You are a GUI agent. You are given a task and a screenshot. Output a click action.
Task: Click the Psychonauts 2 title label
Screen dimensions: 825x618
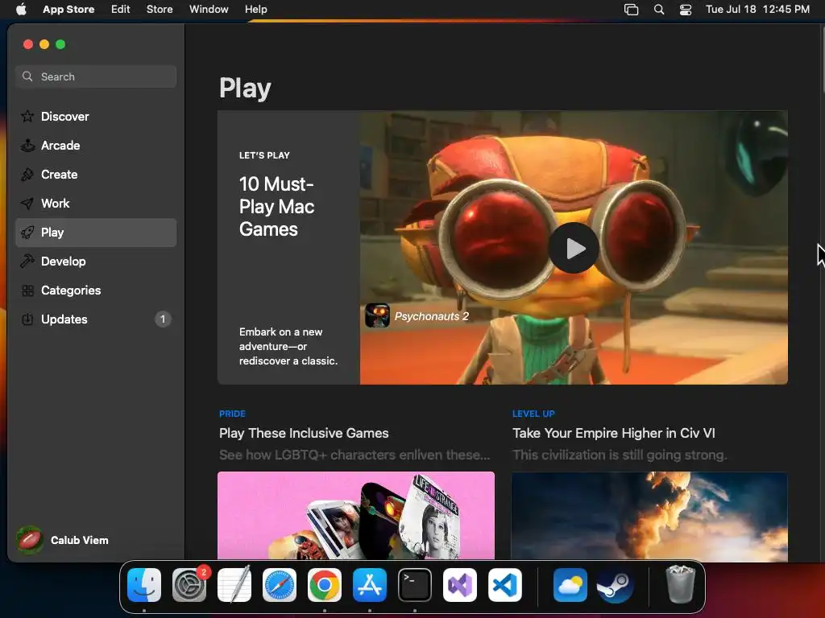click(432, 315)
